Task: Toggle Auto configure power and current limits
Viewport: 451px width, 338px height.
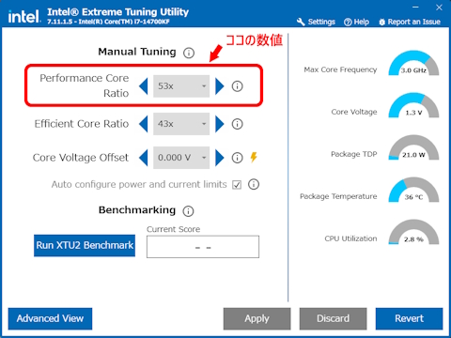Action: [237, 185]
